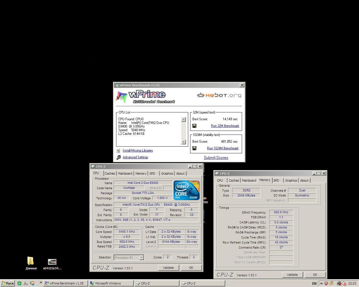The height and width of the screenshot is (287, 359).
Task: Click the Rated FSB value 2402.3 MHz
Action: click(127, 247)
